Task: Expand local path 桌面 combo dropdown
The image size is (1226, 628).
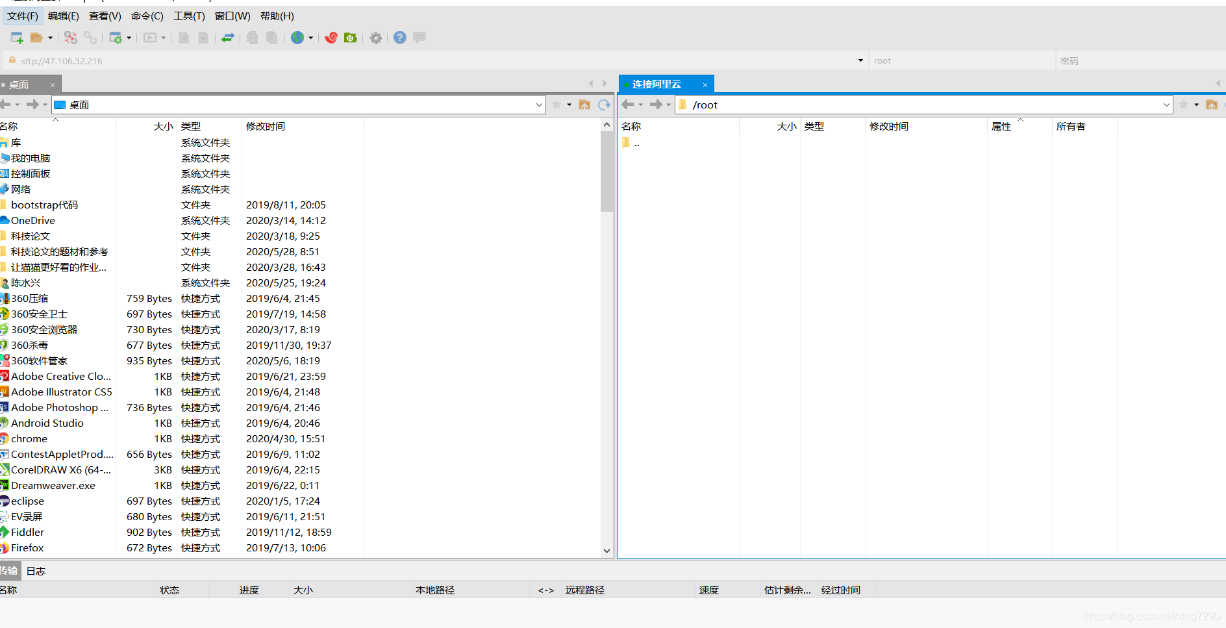Action: 540,105
